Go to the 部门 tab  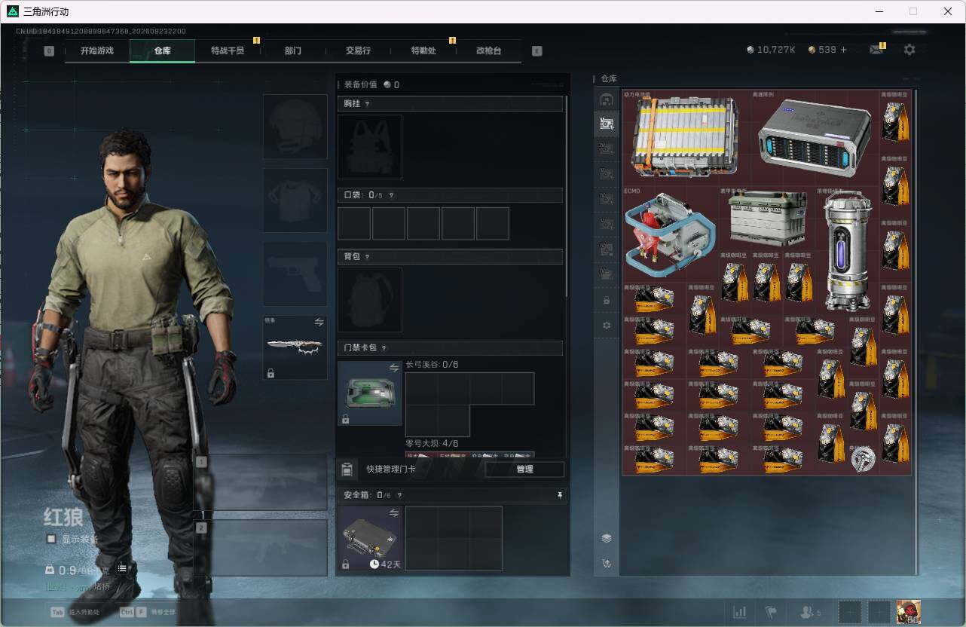point(293,50)
